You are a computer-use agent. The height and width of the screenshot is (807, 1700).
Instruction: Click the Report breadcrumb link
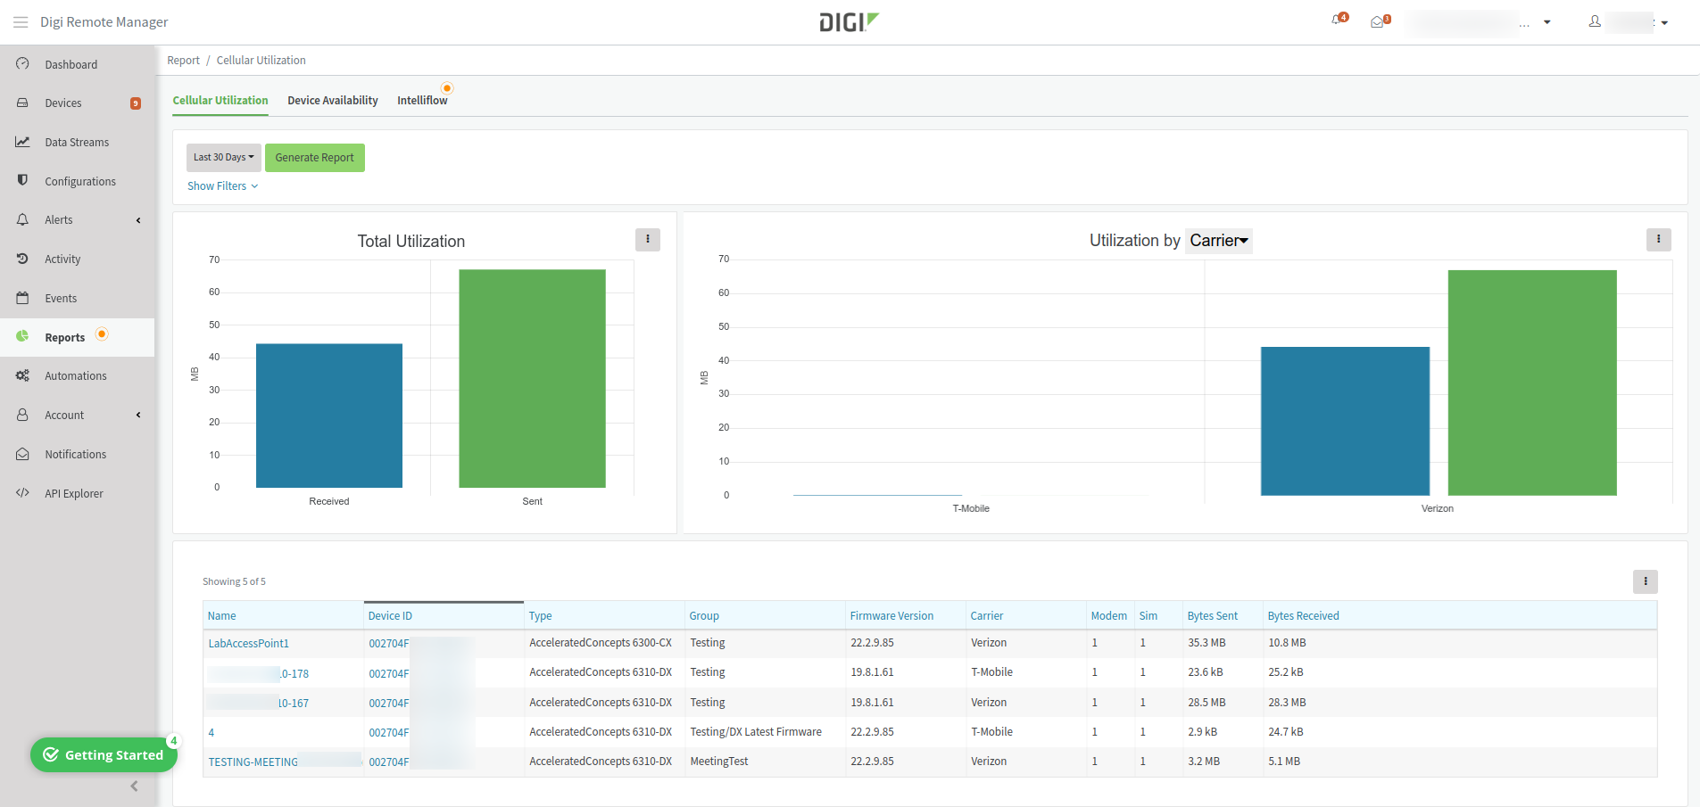[x=183, y=61]
